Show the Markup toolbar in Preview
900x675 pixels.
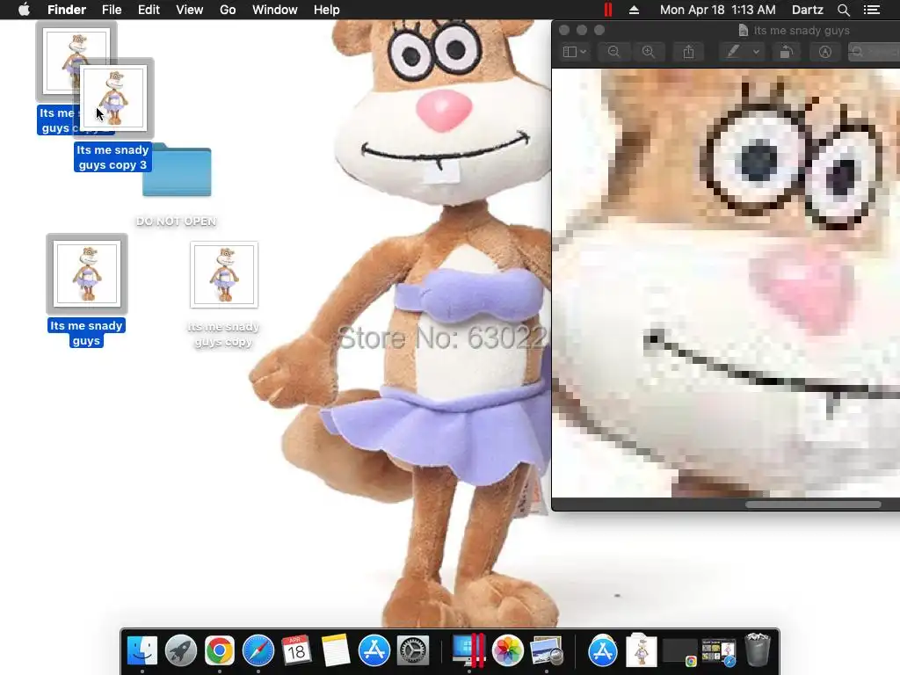point(824,52)
